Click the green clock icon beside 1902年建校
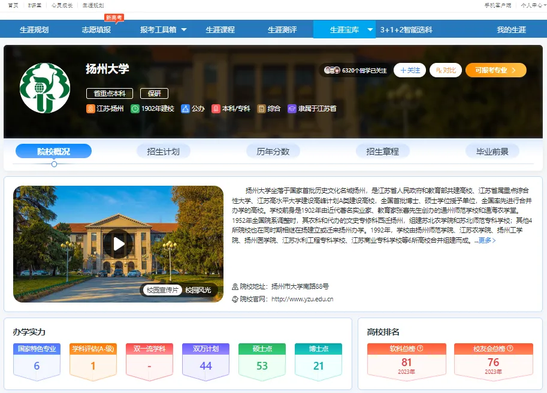 point(135,109)
